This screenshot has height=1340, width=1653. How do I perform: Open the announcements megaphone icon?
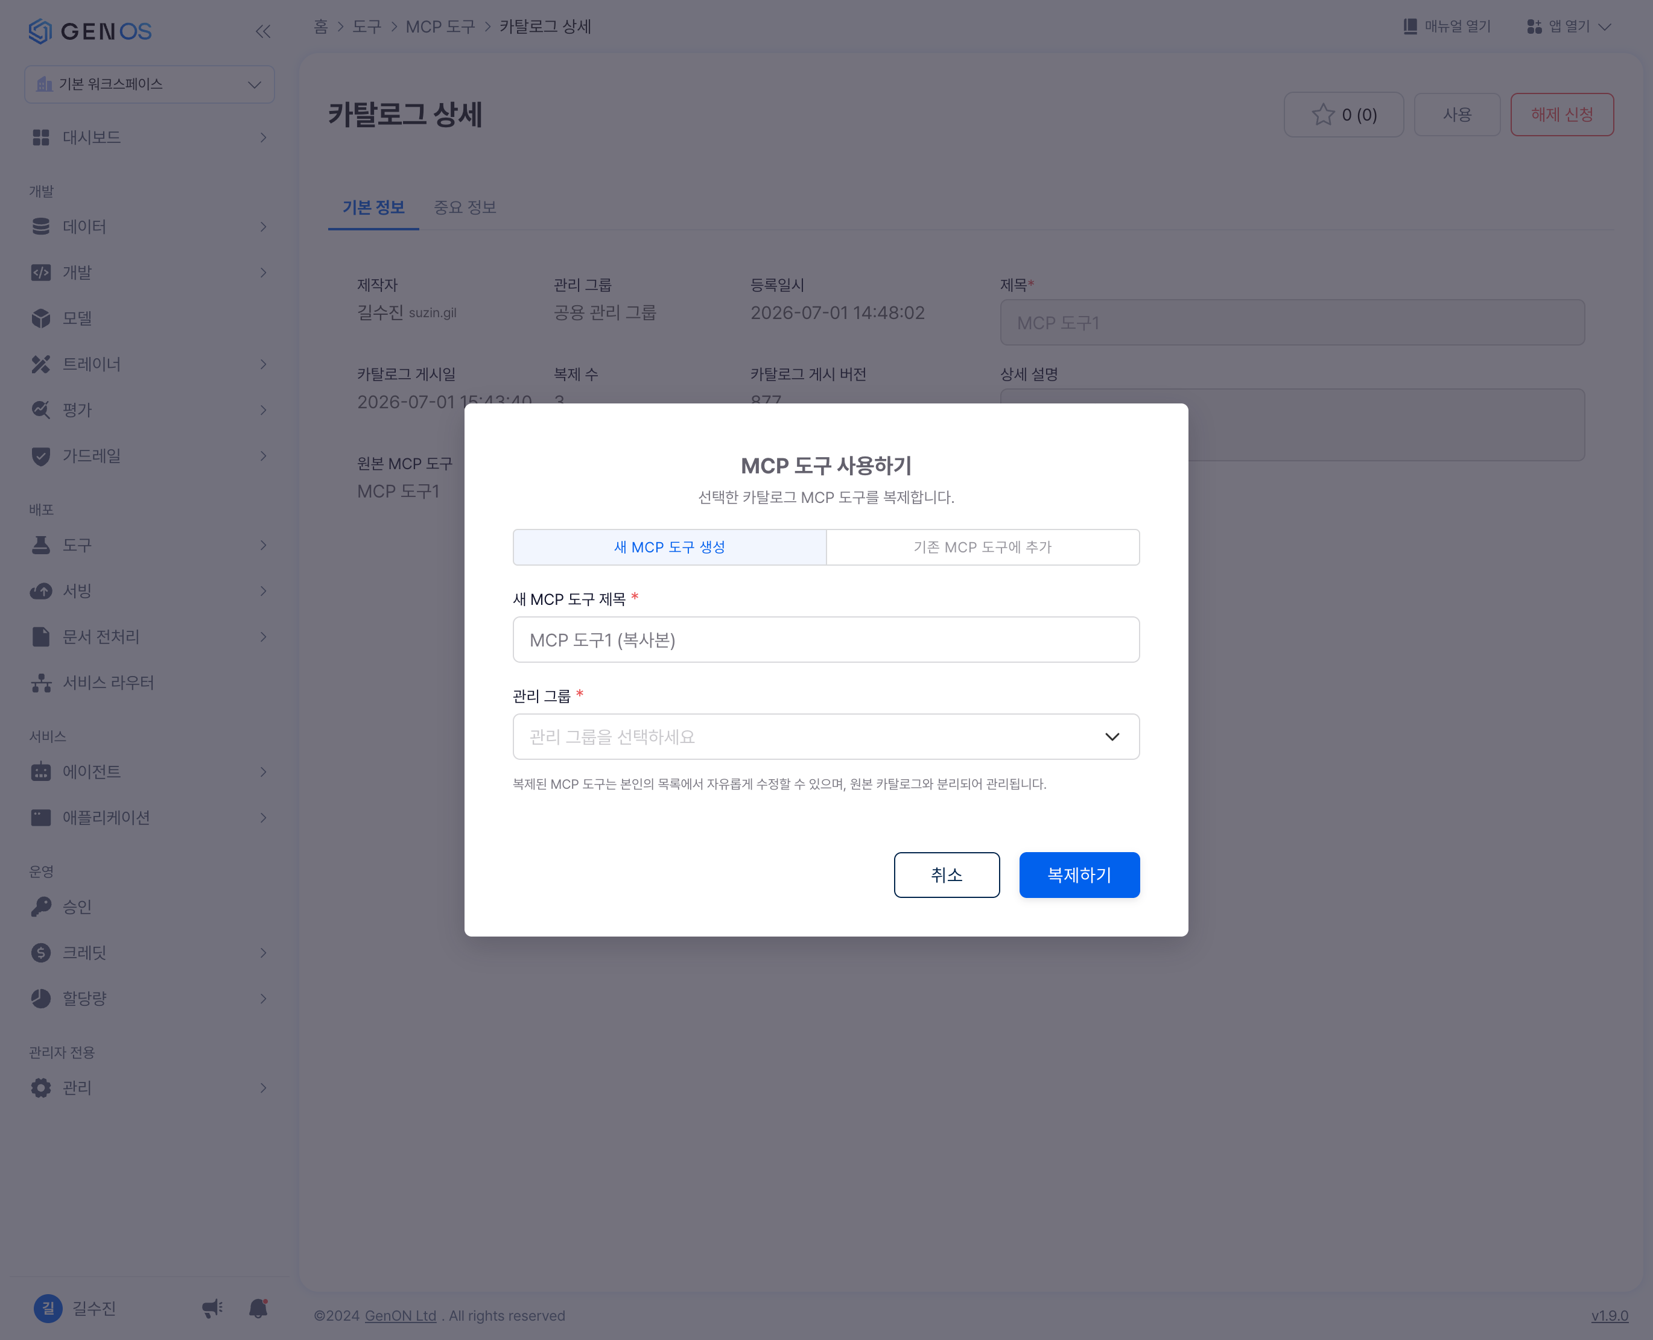(212, 1309)
